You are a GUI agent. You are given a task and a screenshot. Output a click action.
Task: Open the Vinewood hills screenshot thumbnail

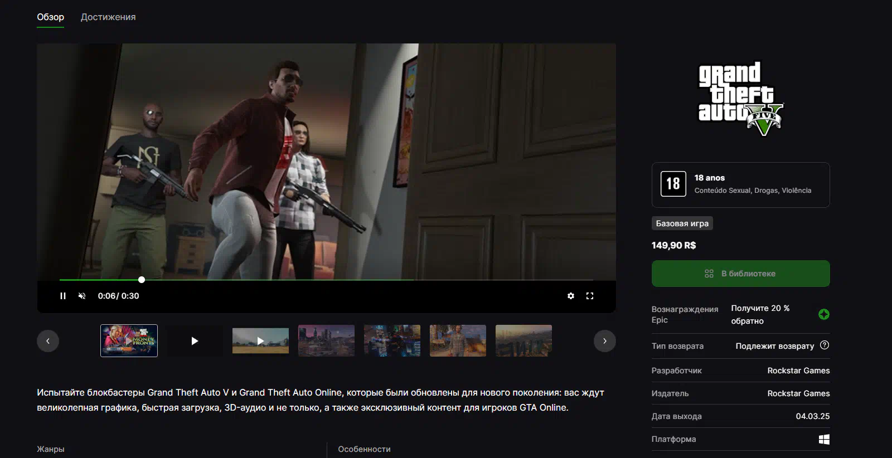523,340
